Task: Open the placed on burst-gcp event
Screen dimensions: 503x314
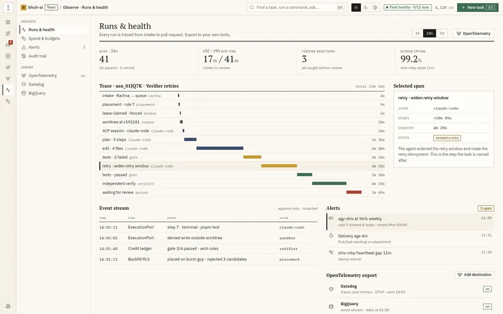Action: pos(208,259)
